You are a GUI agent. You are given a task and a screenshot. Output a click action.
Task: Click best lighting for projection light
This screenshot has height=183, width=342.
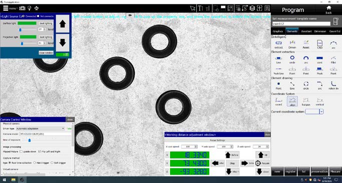coord(46,37)
